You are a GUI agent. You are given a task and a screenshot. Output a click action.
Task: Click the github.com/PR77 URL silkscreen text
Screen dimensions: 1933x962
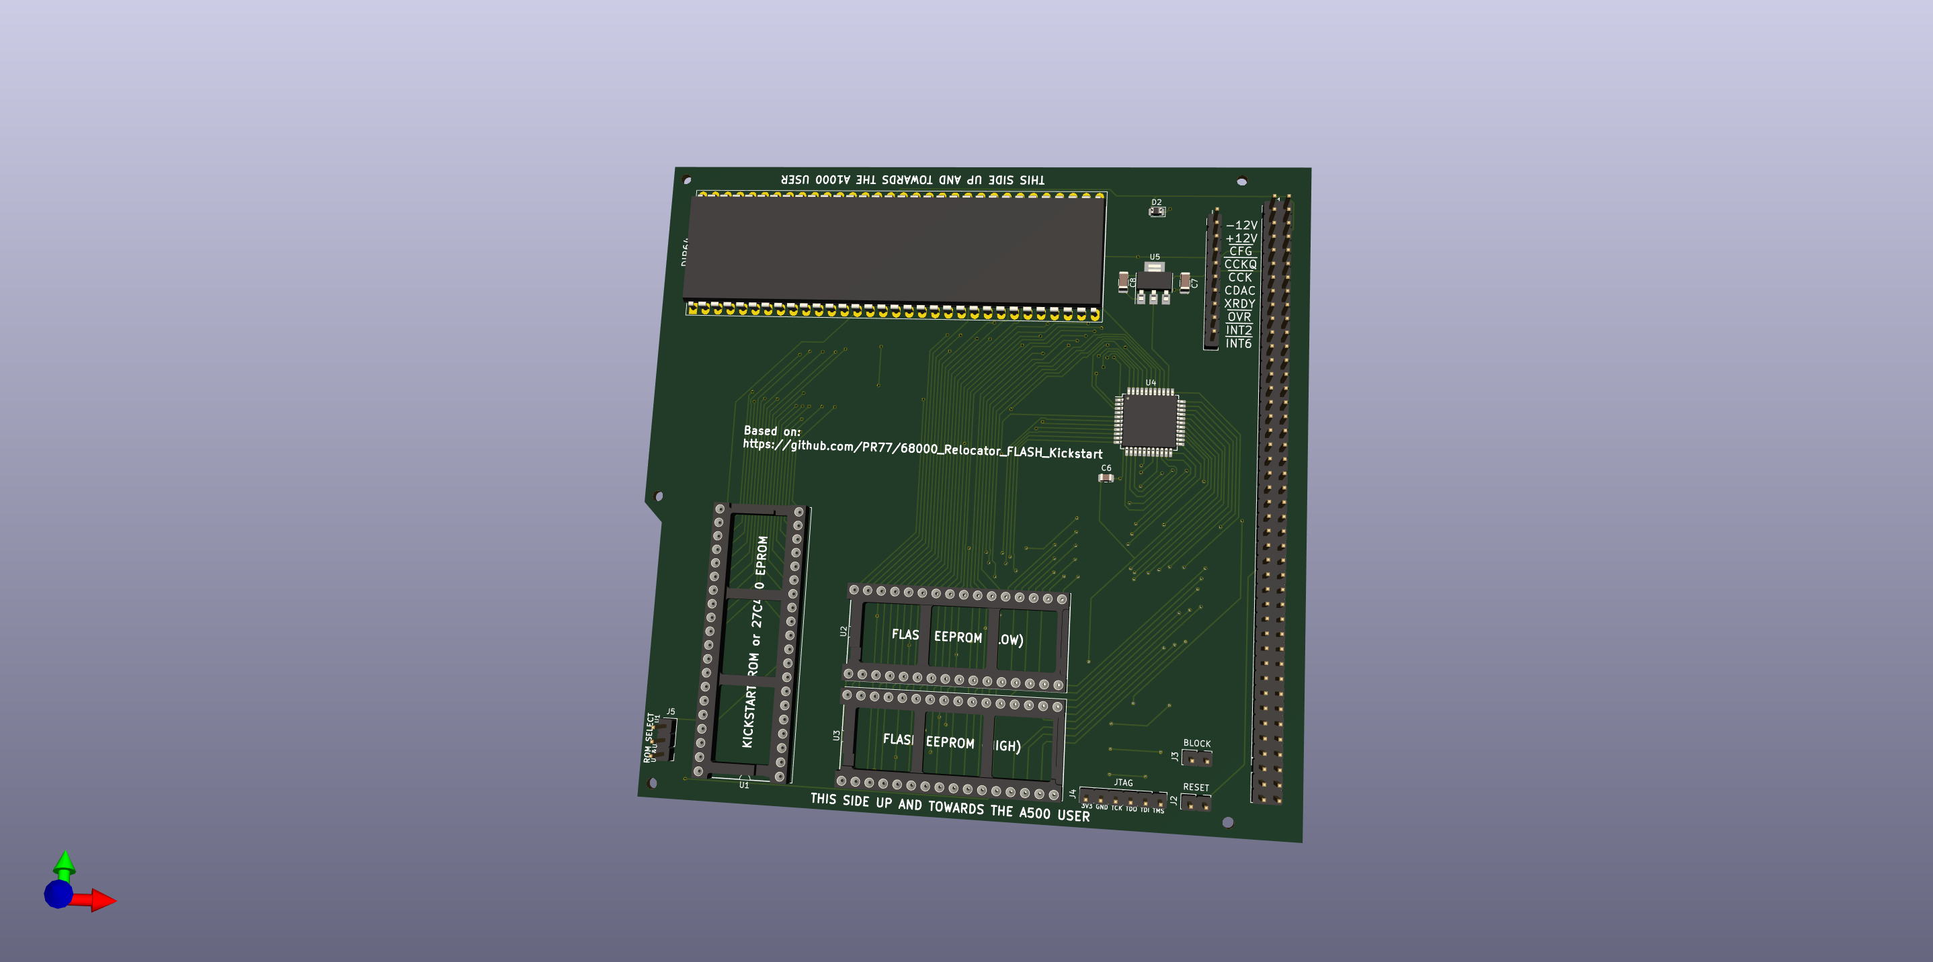(x=923, y=448)
